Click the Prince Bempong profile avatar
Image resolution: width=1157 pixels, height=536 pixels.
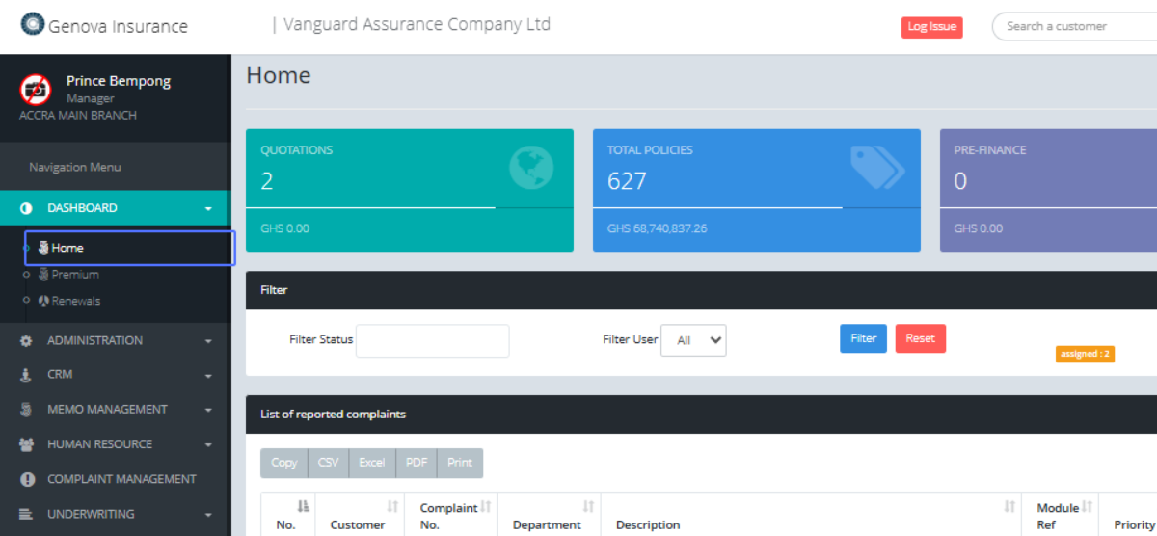36,90
